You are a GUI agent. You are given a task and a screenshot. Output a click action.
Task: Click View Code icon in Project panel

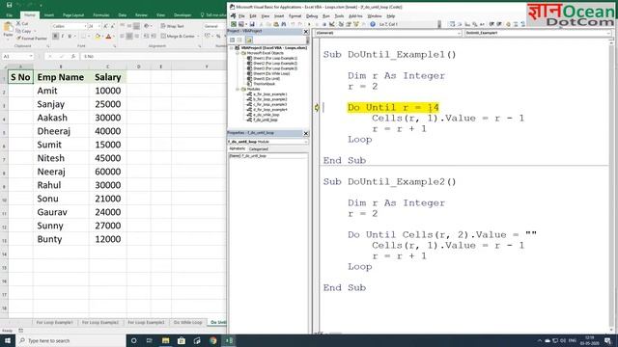232,40
